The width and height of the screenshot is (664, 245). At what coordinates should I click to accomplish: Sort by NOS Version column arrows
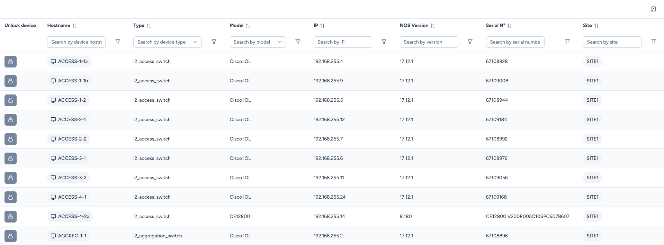pos(432,26)
